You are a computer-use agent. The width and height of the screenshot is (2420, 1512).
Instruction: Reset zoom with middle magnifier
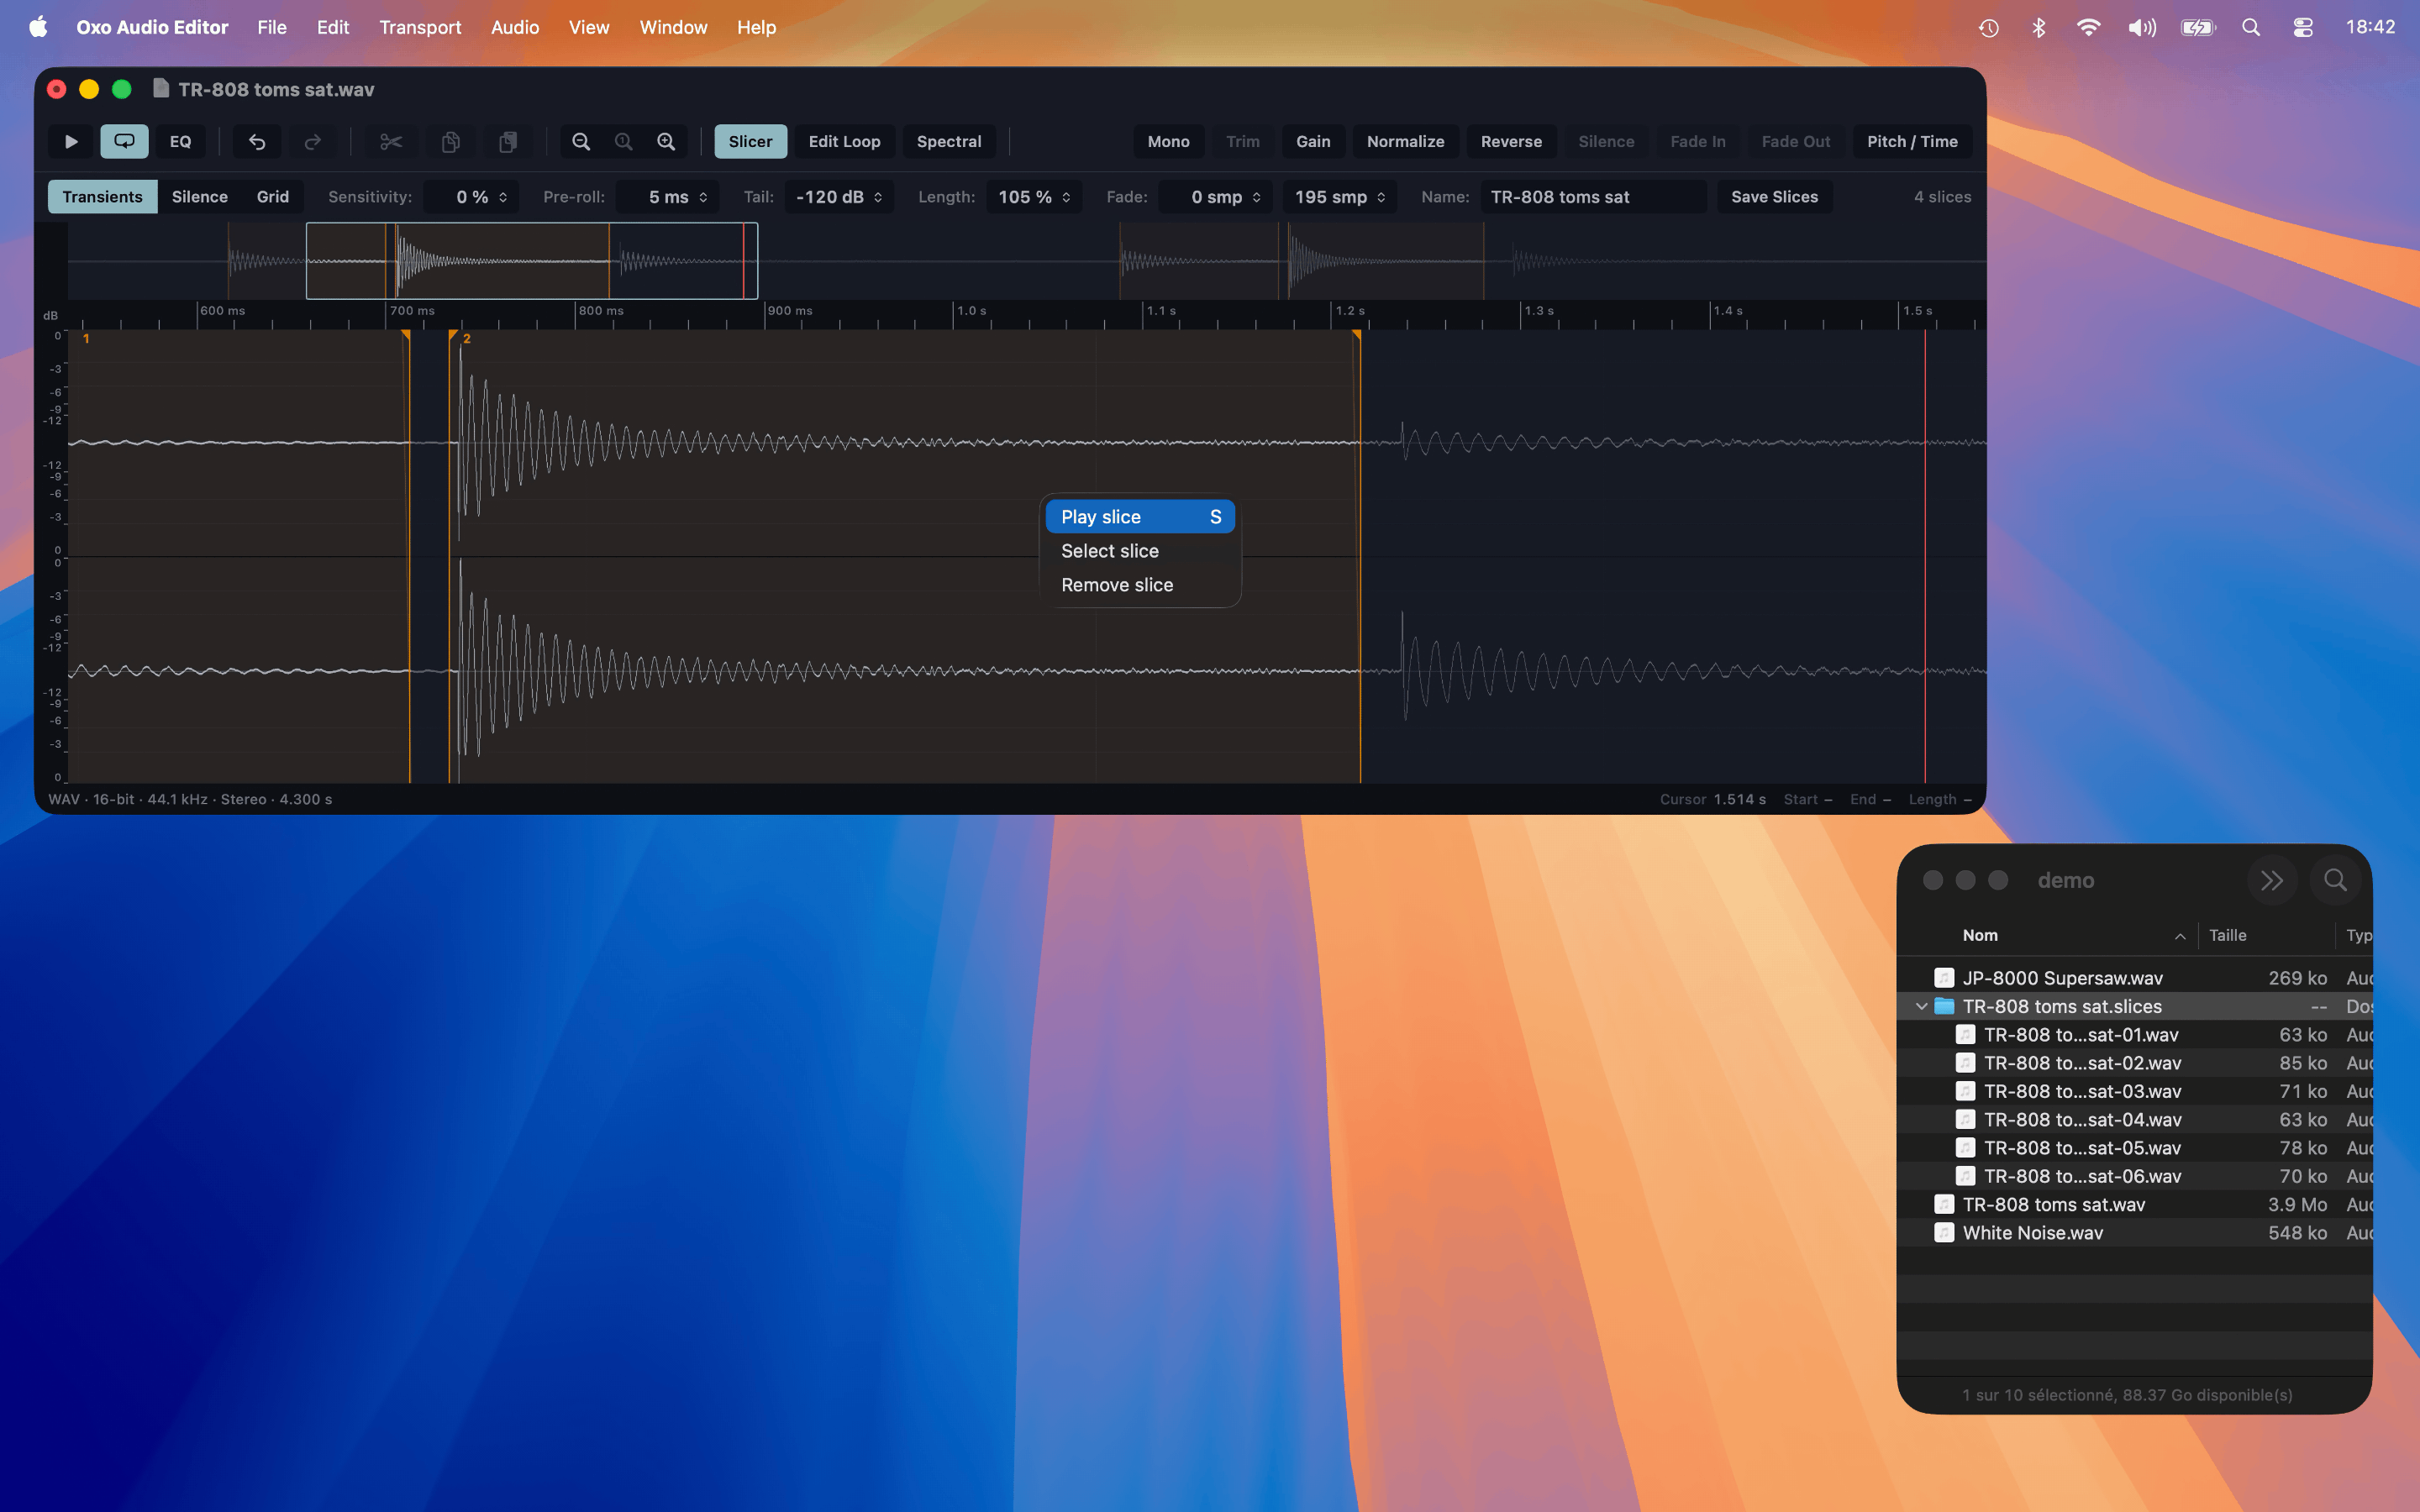pos(624,141)
